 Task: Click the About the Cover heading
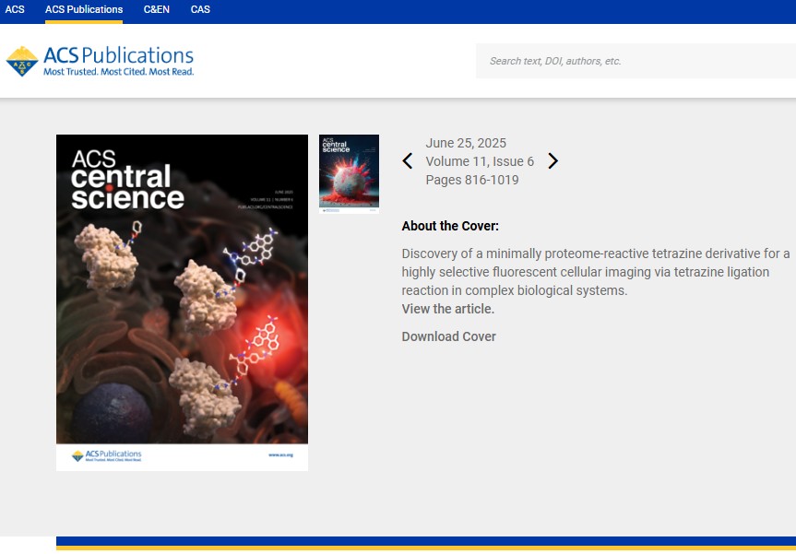[x=450, y=226]
